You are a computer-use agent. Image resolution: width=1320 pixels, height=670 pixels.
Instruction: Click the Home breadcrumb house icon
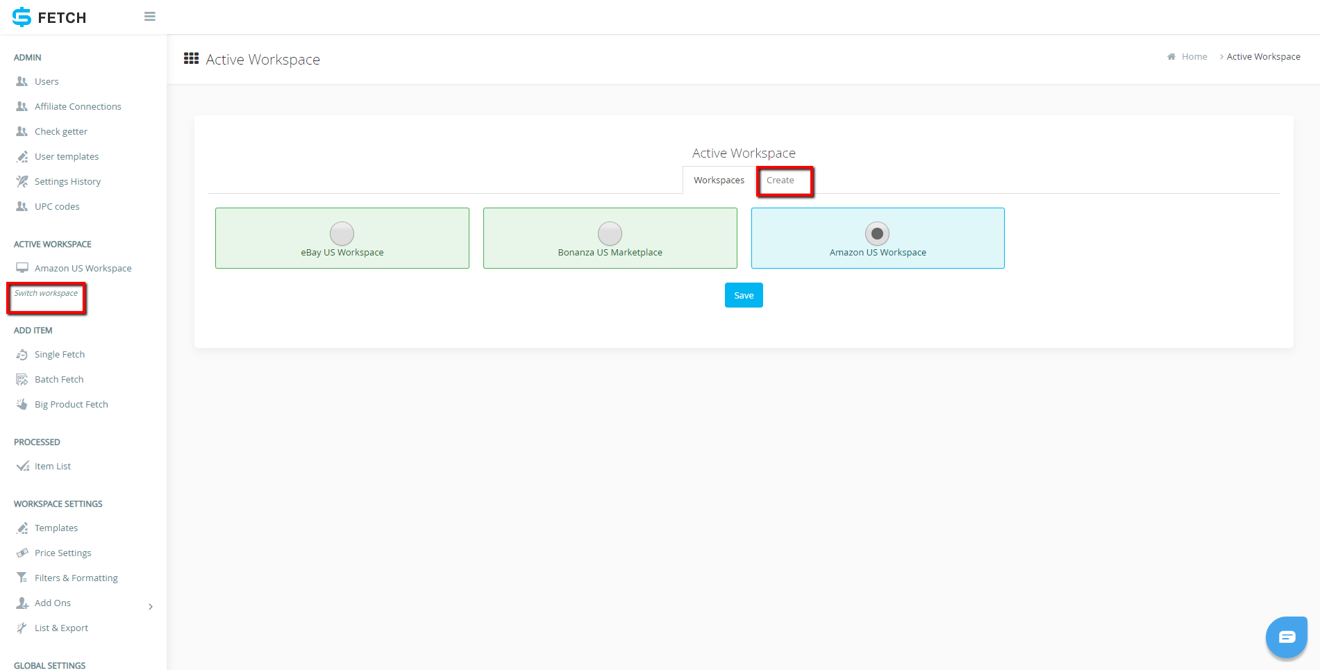pos(1171,56)
